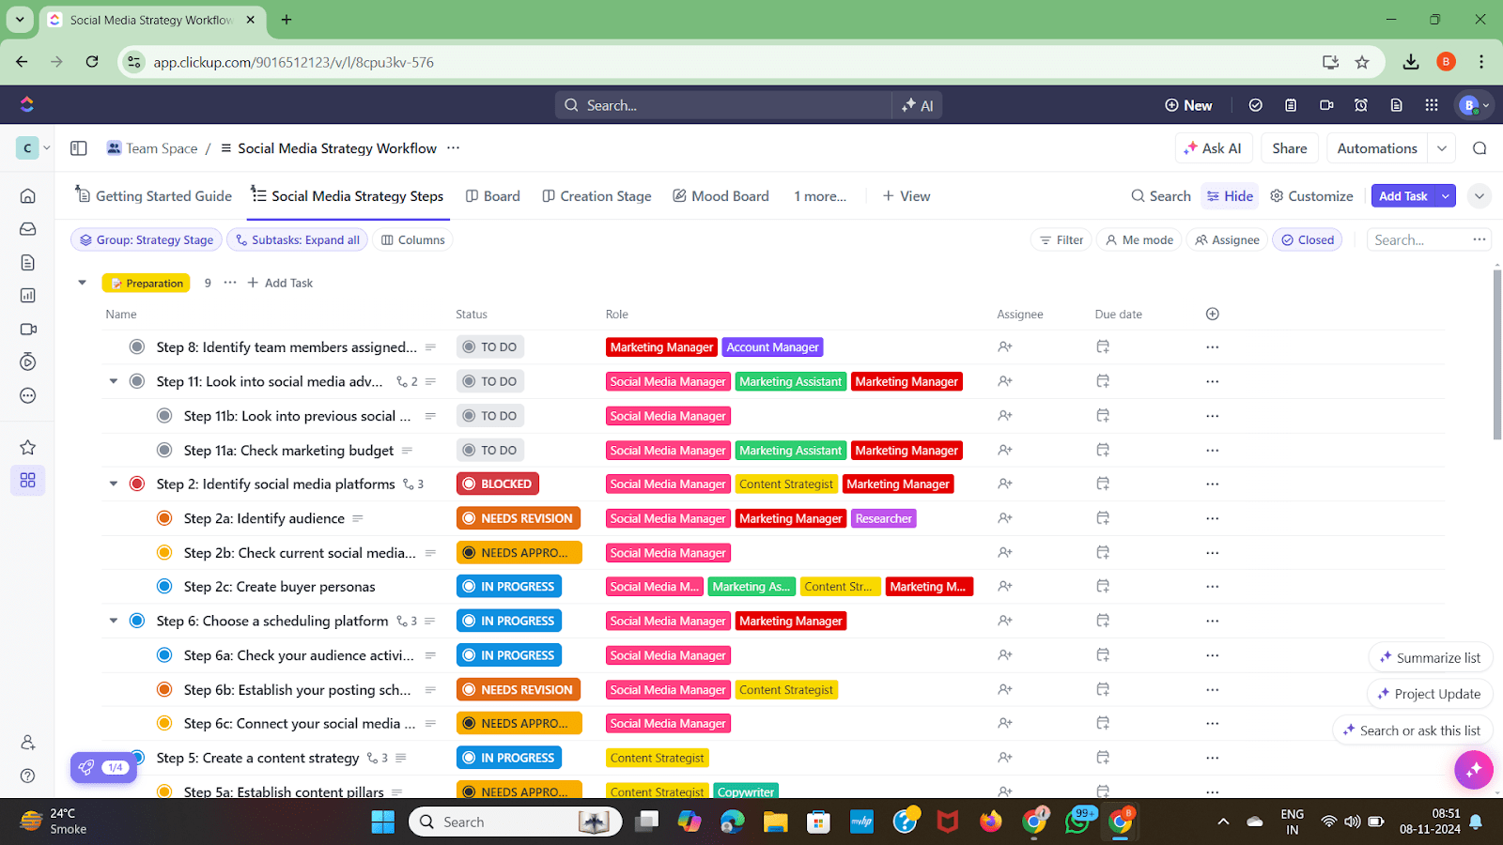Image resolution: width=1503 pixels, height=845 pixels.
Task: Click the New button in top bar
Action: (x=1188, y=105)
